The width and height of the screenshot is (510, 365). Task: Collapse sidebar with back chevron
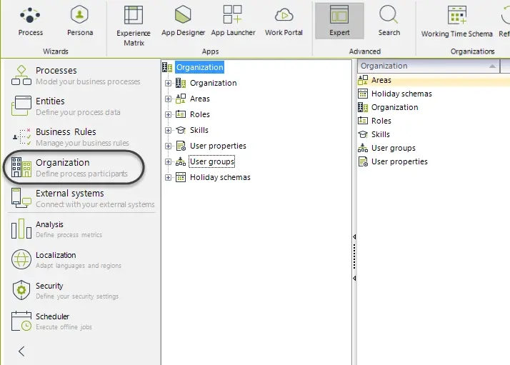[x=21, y=351]
